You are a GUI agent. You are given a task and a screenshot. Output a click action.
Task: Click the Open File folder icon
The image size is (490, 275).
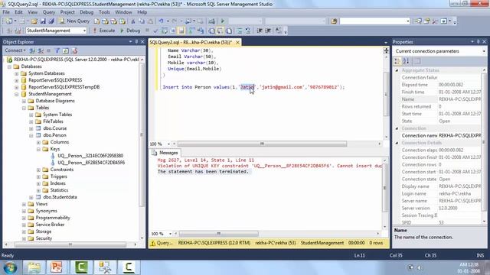click(34, 21)
